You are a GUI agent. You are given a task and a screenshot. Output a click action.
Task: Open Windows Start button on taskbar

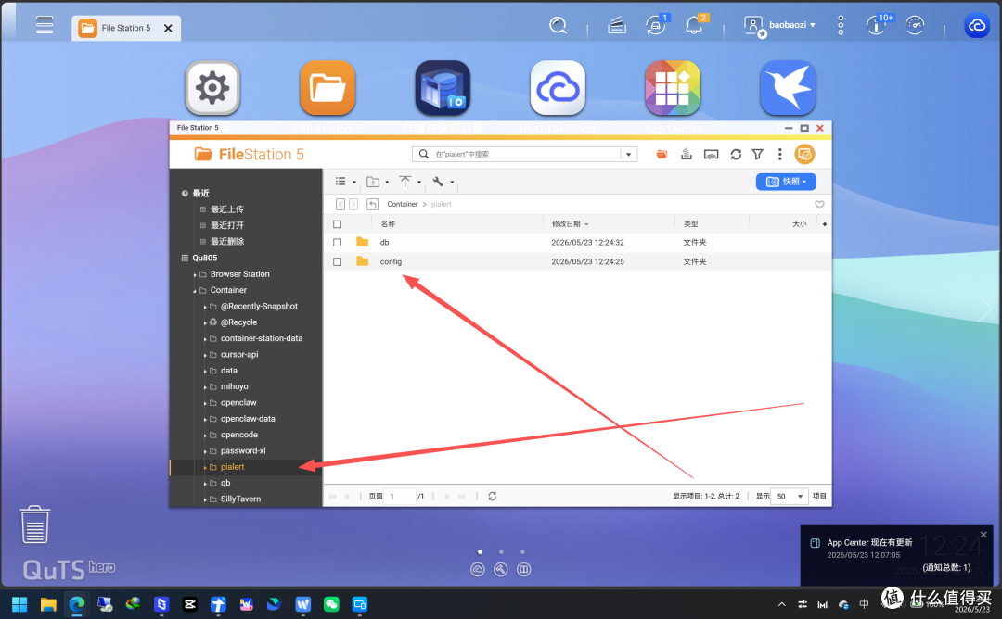[19, 603]
